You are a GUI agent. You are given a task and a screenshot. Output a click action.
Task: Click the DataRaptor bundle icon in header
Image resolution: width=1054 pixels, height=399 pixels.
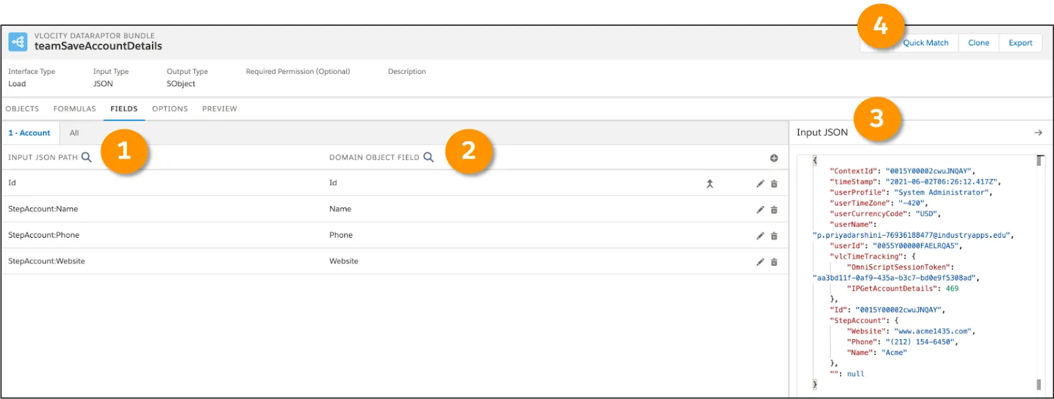point(18,41)
